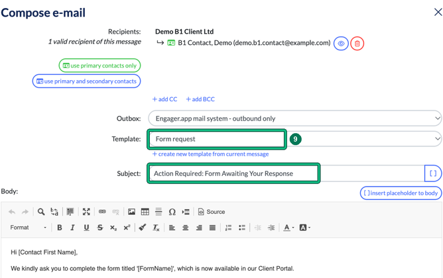Click the Unlink toolbar icon

coord(115,212)
